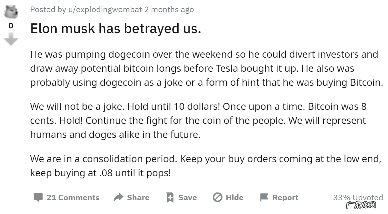Screen dimensions: 388x214
Task: Click the Share button label
Action: coord(139,197)
